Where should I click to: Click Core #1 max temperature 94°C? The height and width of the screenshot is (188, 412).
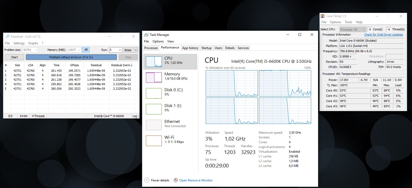click(387, 96)
